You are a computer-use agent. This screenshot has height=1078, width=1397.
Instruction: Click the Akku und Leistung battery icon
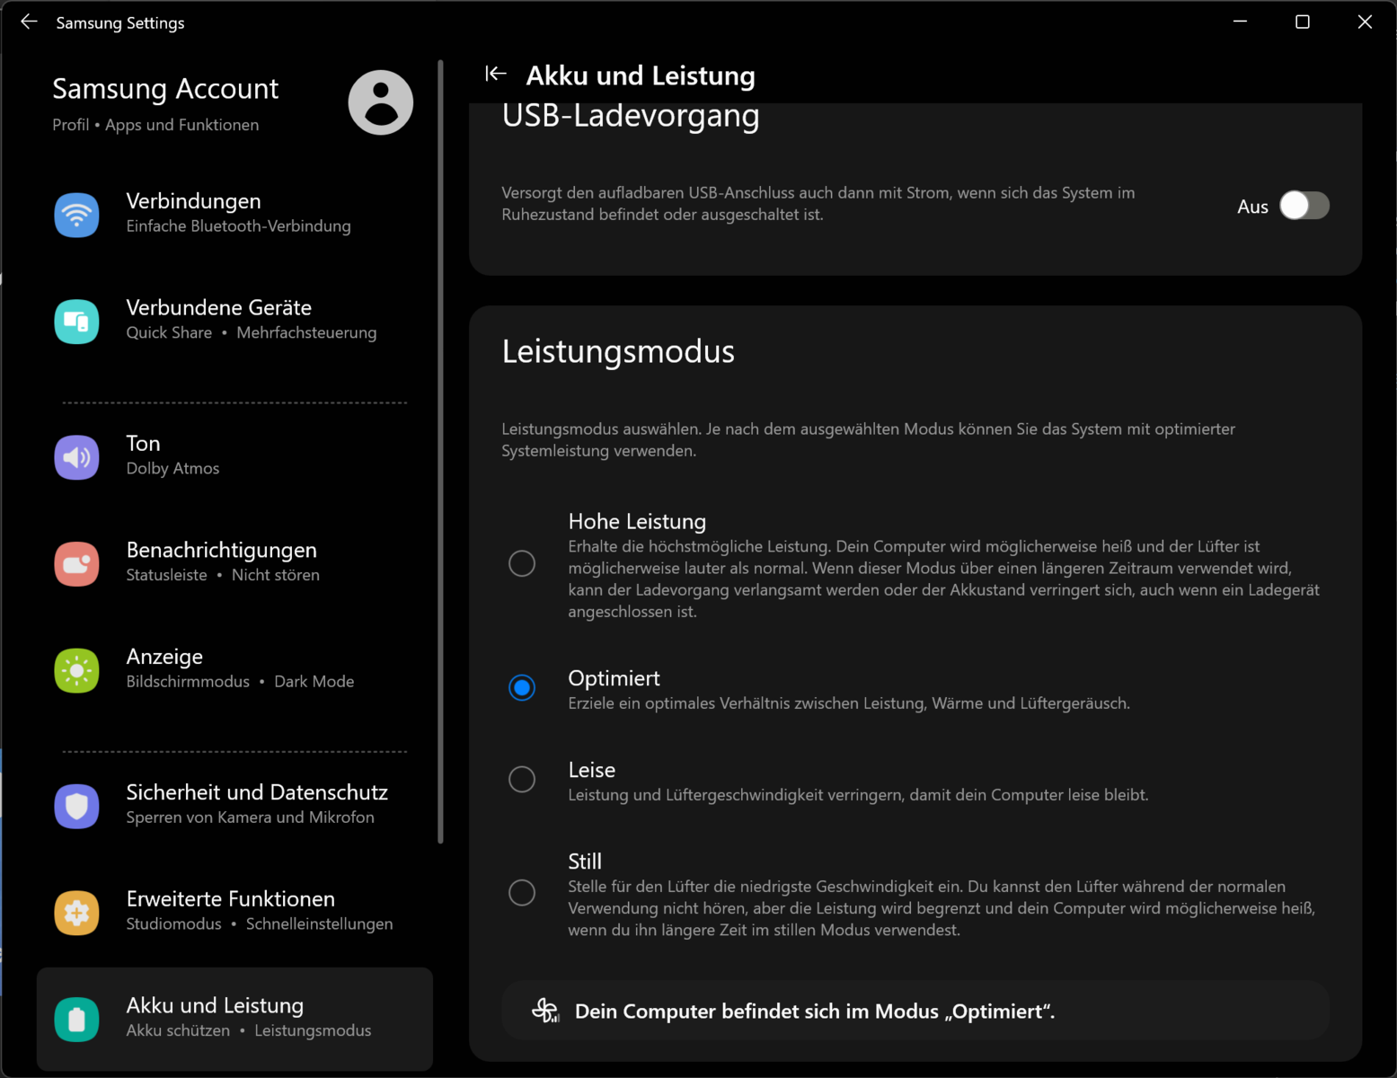pyautogui.click(x=77, y=1020)
